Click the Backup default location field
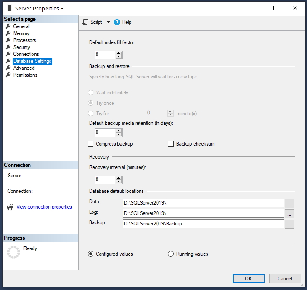This screenshot has height=290, width=307. (x=204, y=224)
